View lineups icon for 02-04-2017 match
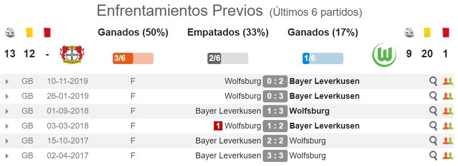Screen dimensions: 458x166 (x=448, y=156)
